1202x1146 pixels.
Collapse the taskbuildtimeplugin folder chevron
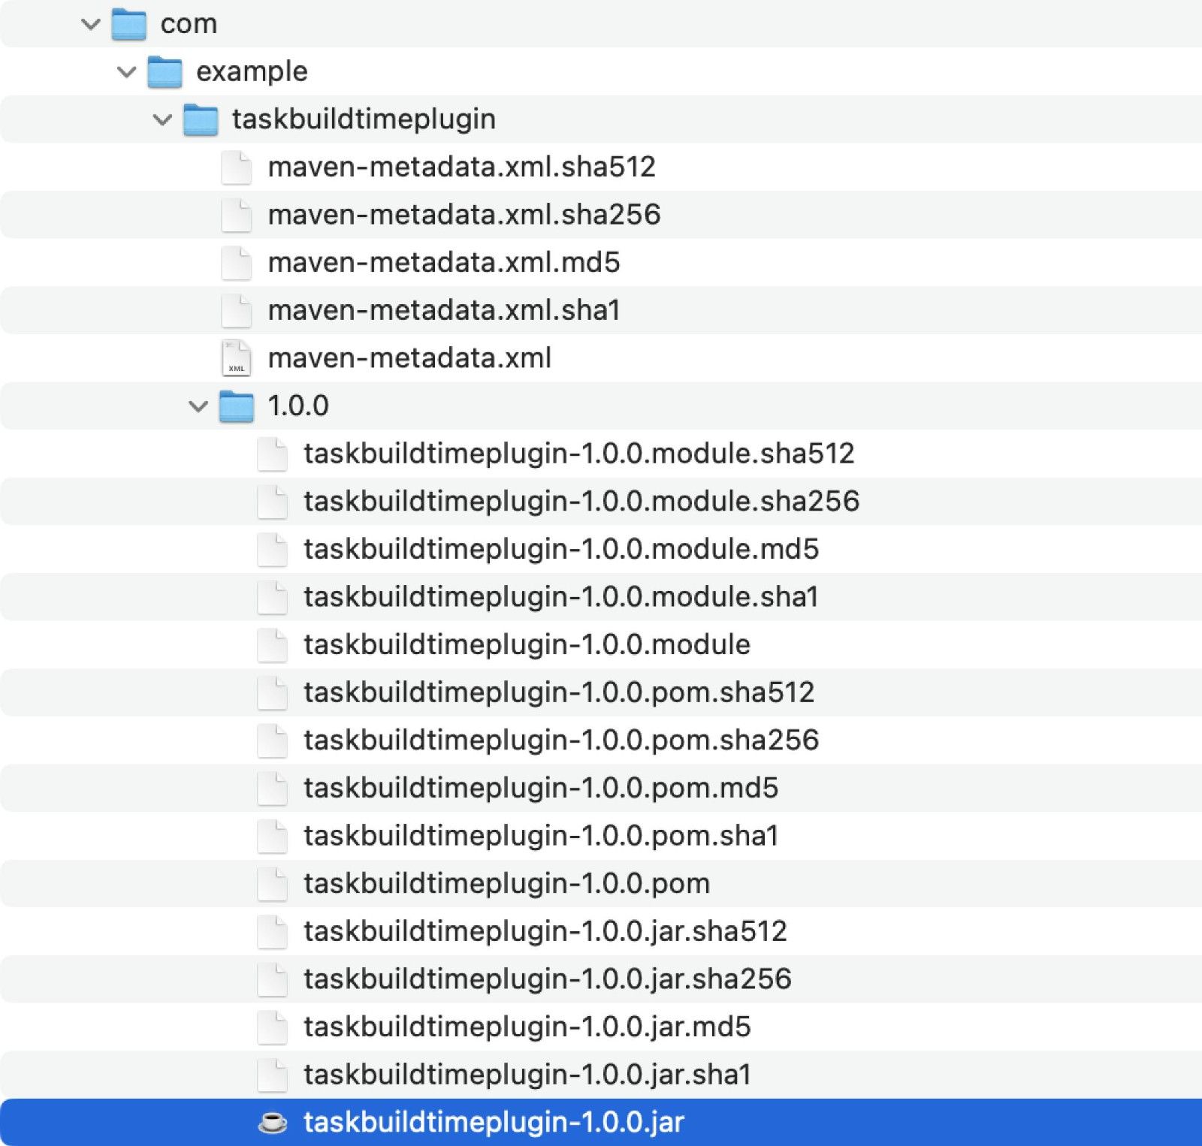pos(162,119)
